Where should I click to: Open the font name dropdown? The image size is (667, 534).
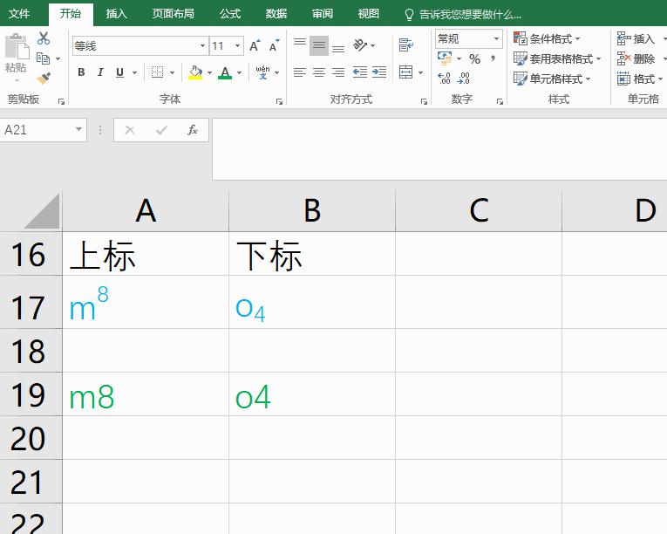pos(203,45)
